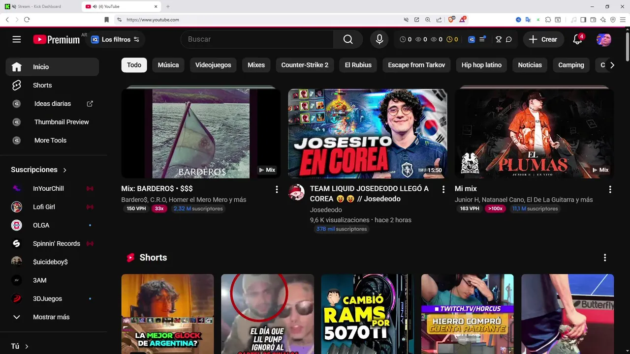The image size is (630, 354).
Task: Open the JOSESITO EN COREA video thumbnail
Action: pos(368,133)
